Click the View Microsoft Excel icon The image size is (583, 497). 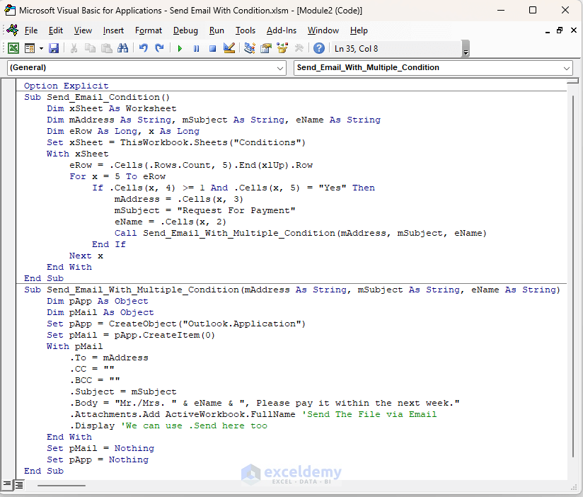point(13,48)
